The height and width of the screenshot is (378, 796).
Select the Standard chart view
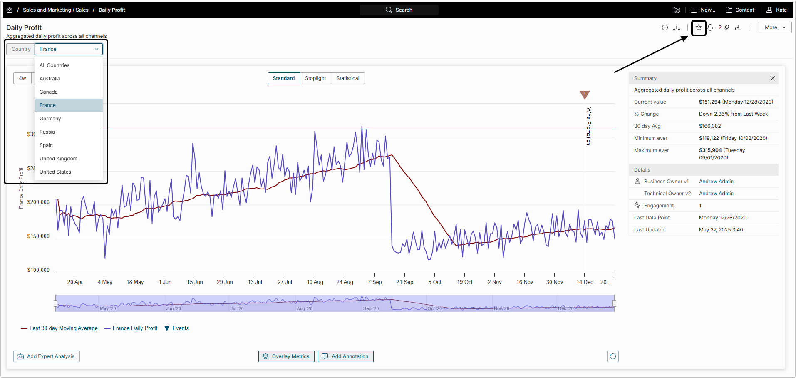(x=283, y=78)
